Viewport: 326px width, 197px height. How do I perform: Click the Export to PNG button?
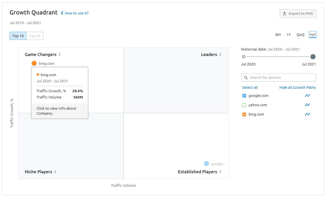[298, 13]
